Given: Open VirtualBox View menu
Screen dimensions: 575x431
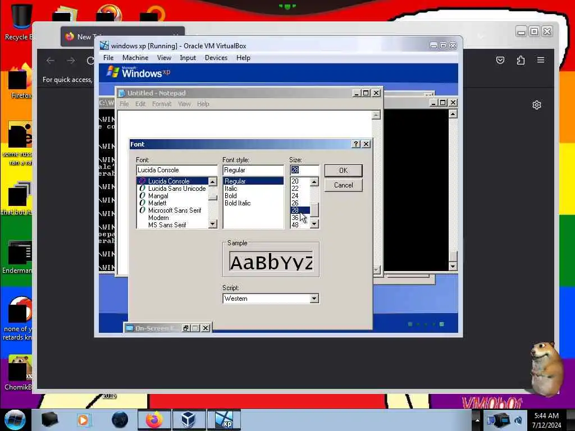Looking at the screenshot, I should (164, 58).
